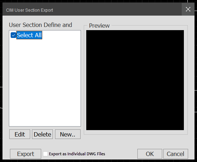Image resolution: width=197 pixels, height=162 pixels.
Task: Click the User Section Define and heading
Action: 40,25
